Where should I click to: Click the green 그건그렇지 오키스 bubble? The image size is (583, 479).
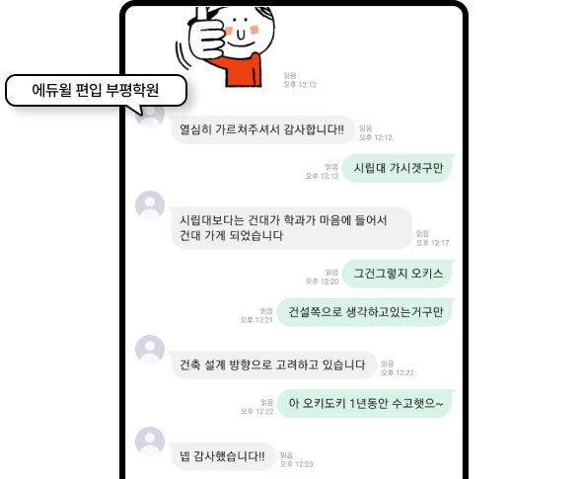click(399, 274)
